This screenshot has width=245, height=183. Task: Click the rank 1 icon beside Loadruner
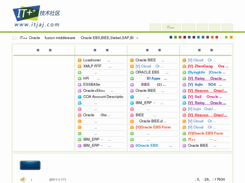(80, 60)
